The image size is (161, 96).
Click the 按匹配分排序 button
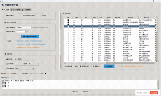[85, 66]
